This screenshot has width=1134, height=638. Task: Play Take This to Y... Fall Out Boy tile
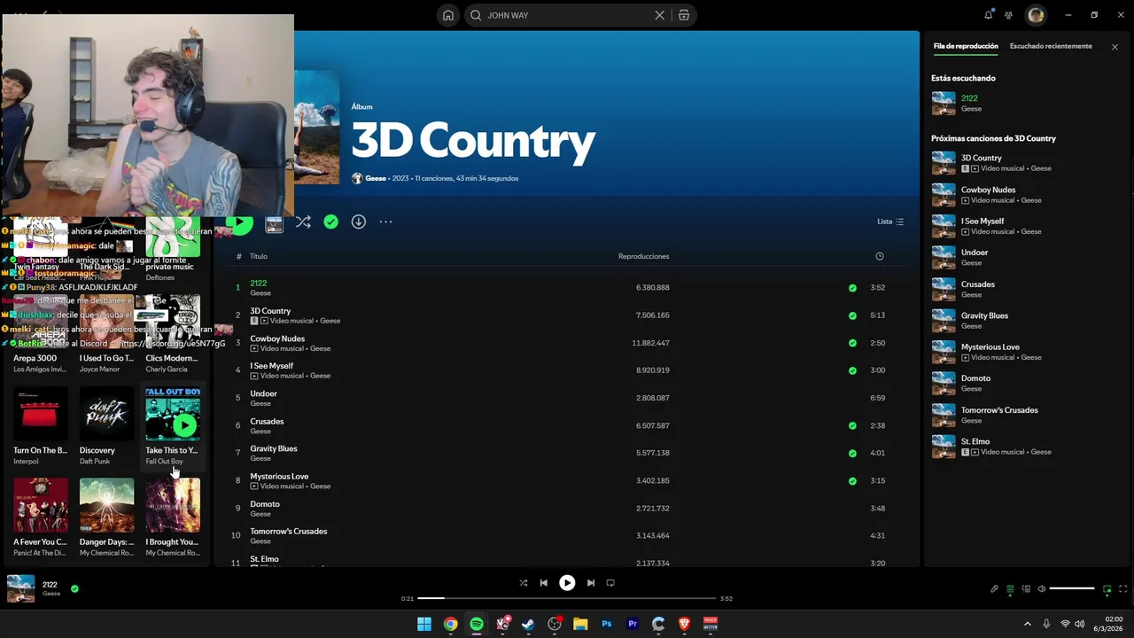184,425
